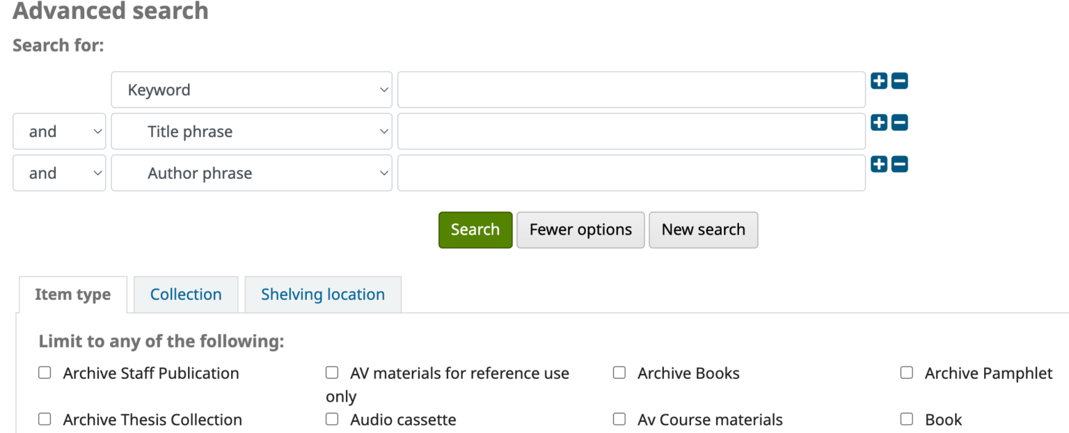Check the Archive Books checkbox

pyautogui.click(x=619, y=372)
